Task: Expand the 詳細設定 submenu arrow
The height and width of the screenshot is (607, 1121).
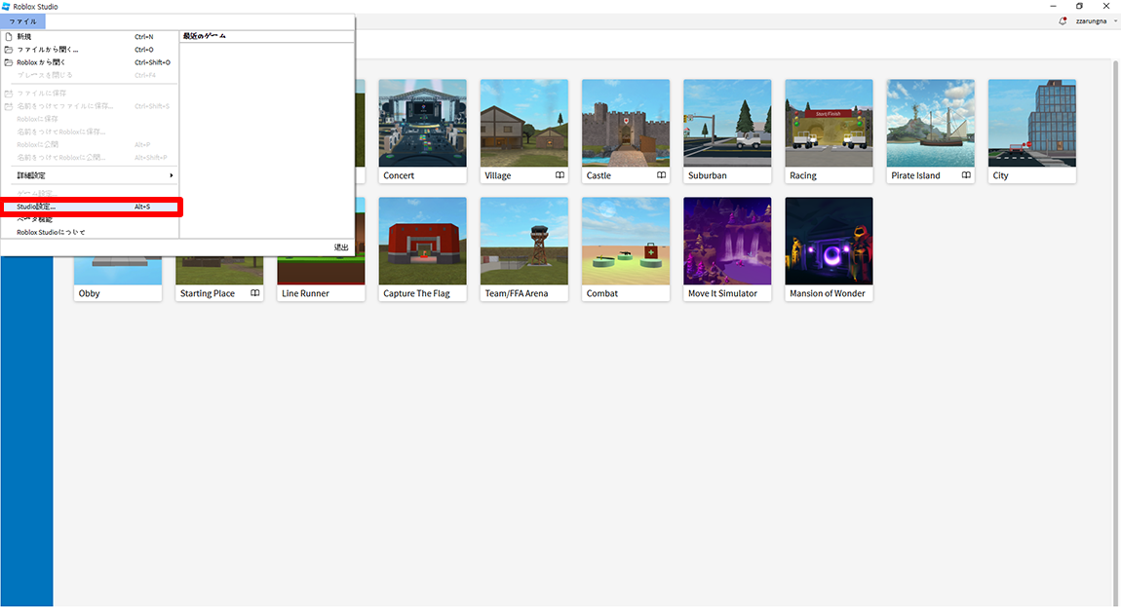Action: [171, 175]
